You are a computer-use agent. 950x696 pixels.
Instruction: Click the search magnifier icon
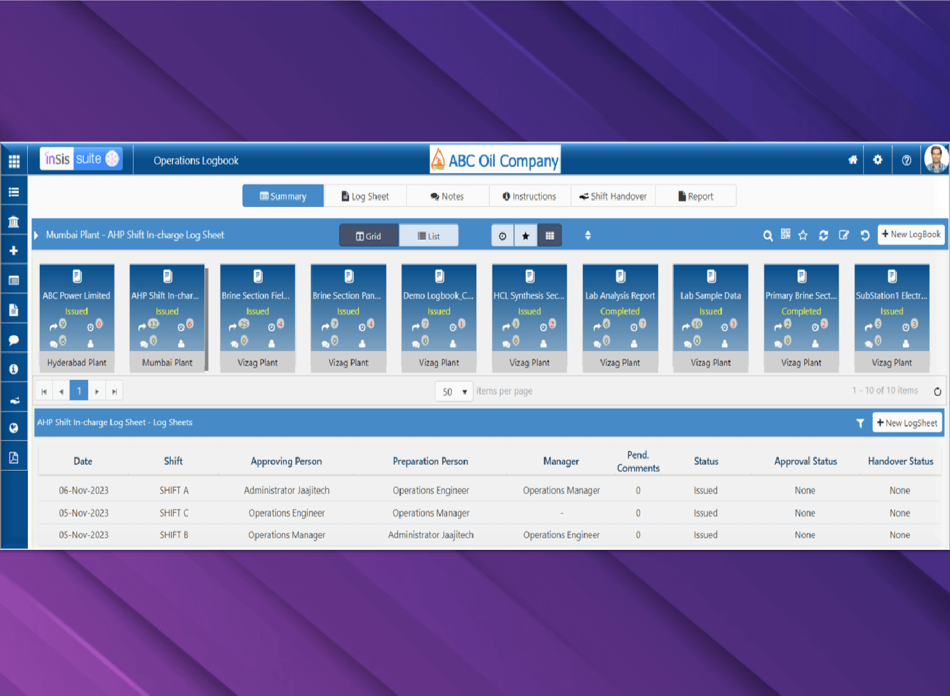pos(768,235)
